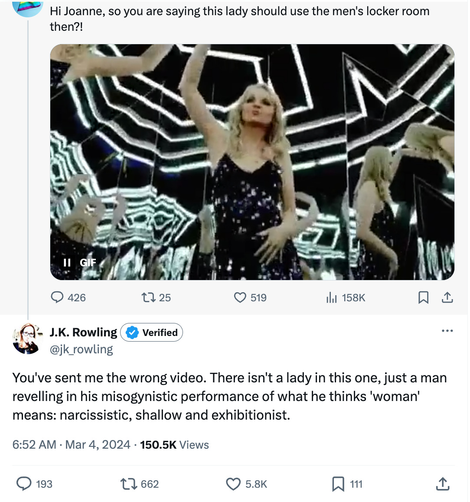The width and height of the screenshot is (470, 502).
Task: Bookmark Rowling's tweet with 111 bookmarks
Action: coord(338,484)
